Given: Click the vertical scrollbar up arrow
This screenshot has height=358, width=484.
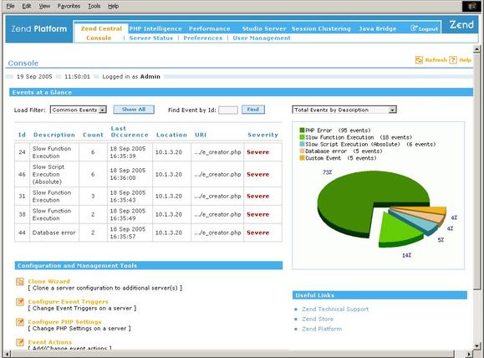Looking at the screenshot, I should click(476, 49).
